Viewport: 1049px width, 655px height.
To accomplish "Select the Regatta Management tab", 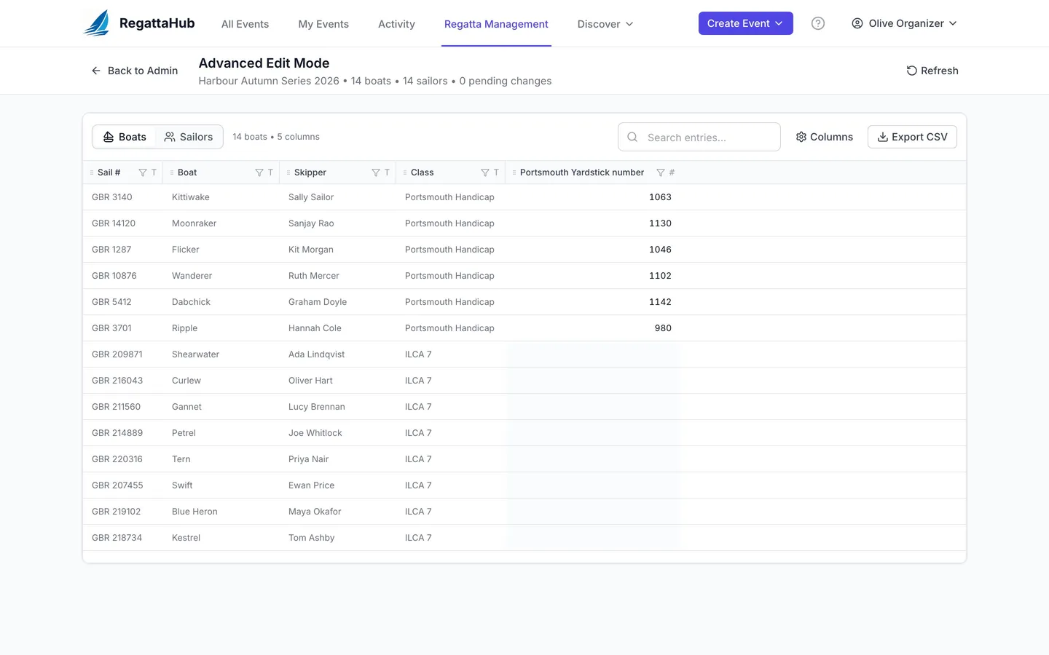I will click(496, 24).
